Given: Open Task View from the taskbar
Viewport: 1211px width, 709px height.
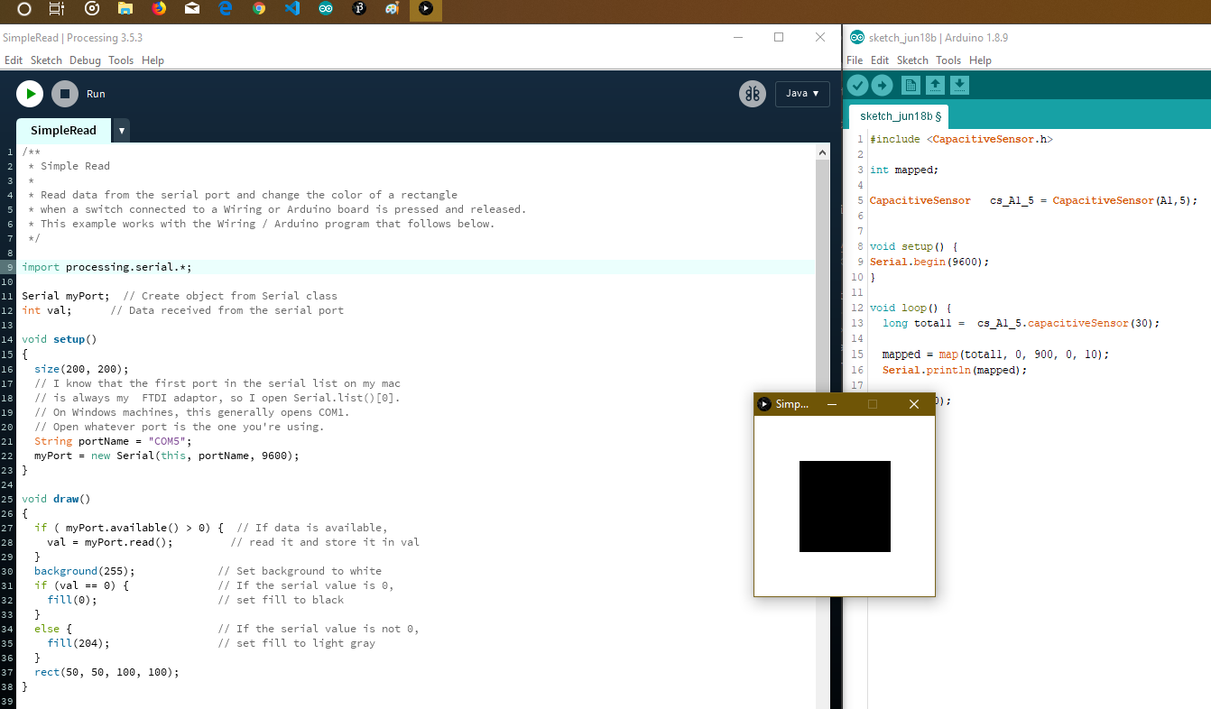Looking at the screenshot, I should click(57, 9).
